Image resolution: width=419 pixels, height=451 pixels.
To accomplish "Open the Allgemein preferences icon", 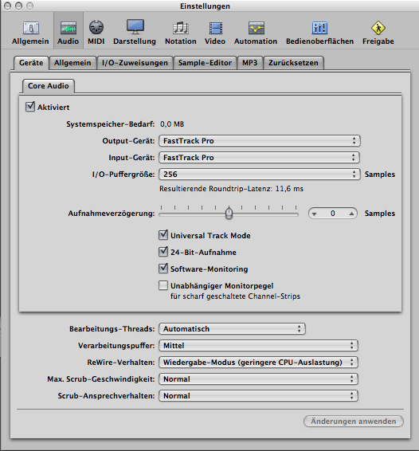I will [x=30, y=32].
